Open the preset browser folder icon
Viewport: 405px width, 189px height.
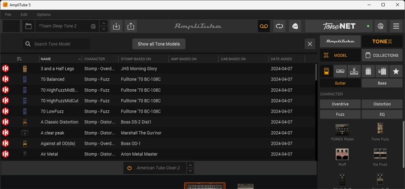tap(29, 26)
